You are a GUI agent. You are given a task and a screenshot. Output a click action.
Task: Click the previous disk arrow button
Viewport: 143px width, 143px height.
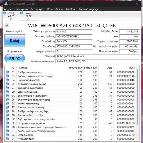click(7, 25)
